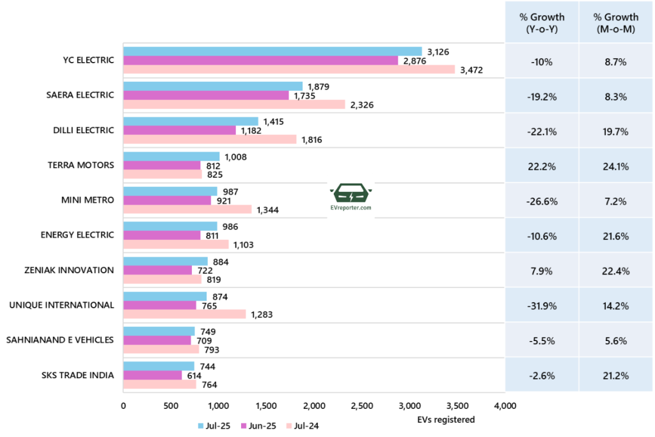Click Unique International's Jul-24 pink bar
The height and width of the screenshot is (437, 655).
point(185,314)
